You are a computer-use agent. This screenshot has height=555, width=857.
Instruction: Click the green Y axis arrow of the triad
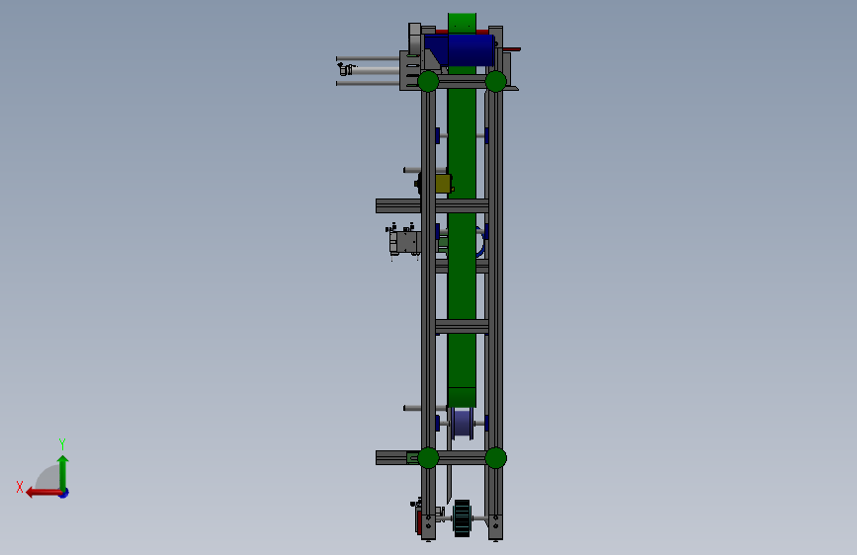pos(63,471)
